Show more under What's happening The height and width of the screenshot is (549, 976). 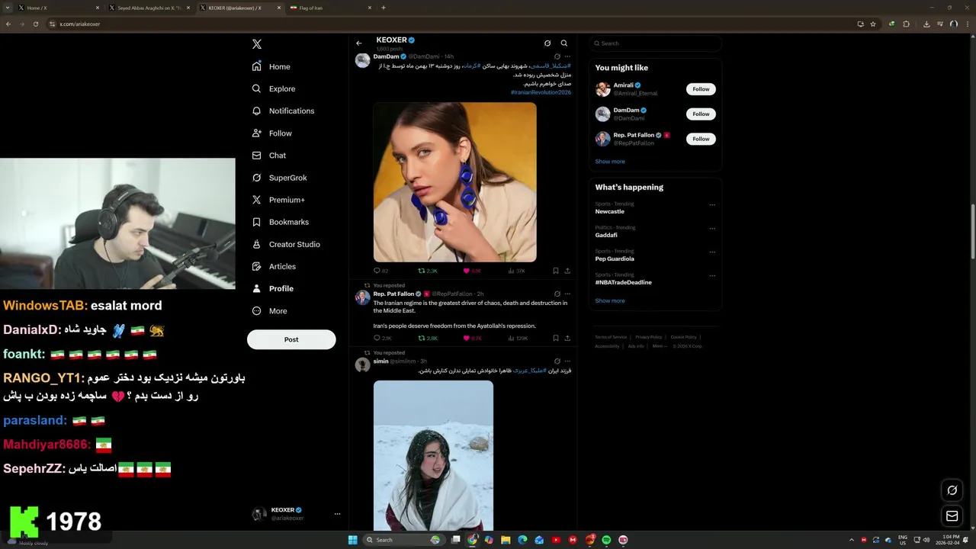[610, 300]
